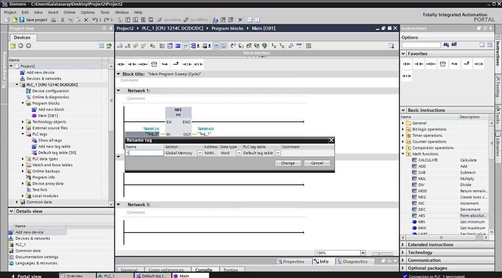Select the ABS Int block in Network 1

tap(178, 122)
